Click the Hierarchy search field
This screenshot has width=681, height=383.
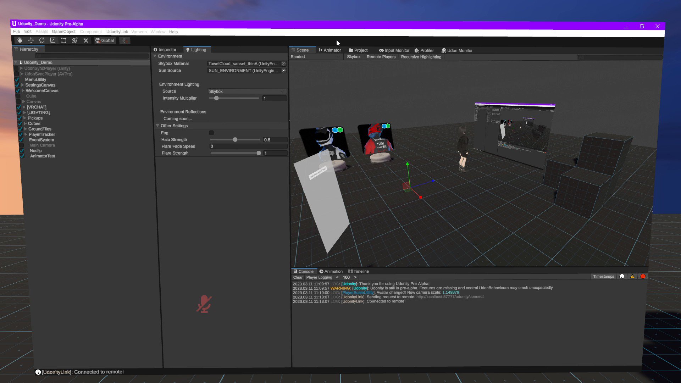coord(92,56)
